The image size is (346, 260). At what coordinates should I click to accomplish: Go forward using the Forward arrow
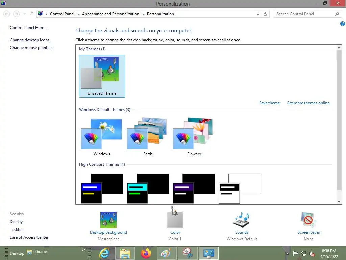click(16, 14)
